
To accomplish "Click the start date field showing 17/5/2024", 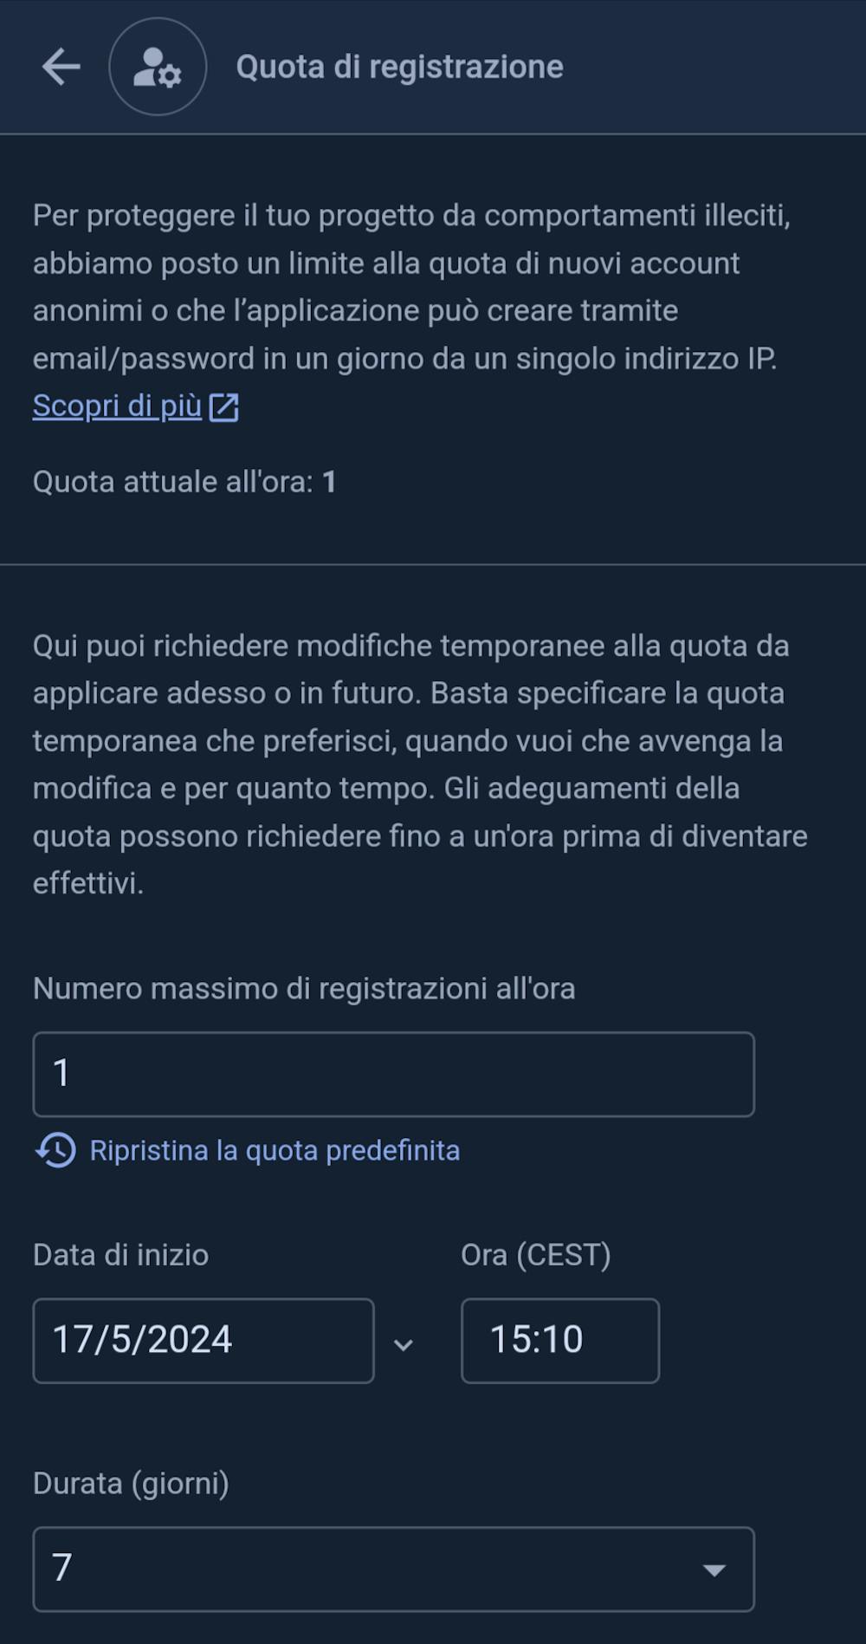I will [x=203, y=1340].
